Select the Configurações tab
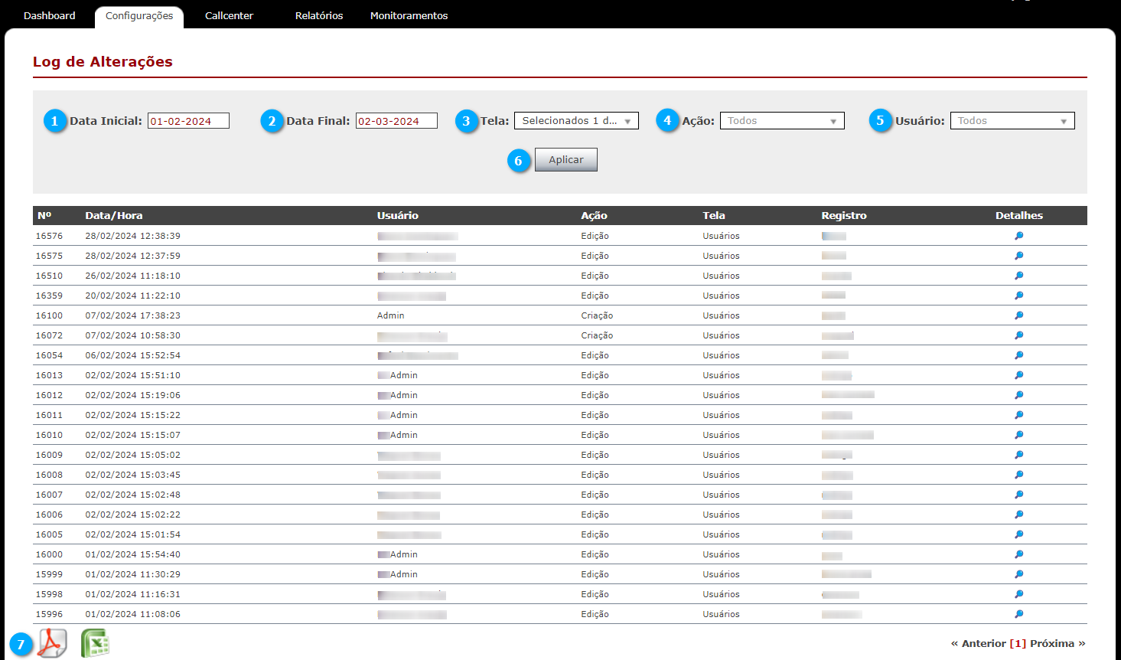 click(x=139, y=16)
